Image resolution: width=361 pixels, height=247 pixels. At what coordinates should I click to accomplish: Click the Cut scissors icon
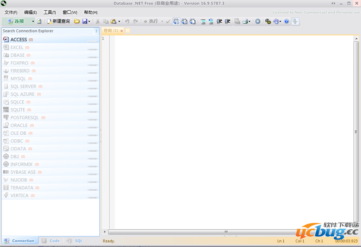[x=98, y=21]
